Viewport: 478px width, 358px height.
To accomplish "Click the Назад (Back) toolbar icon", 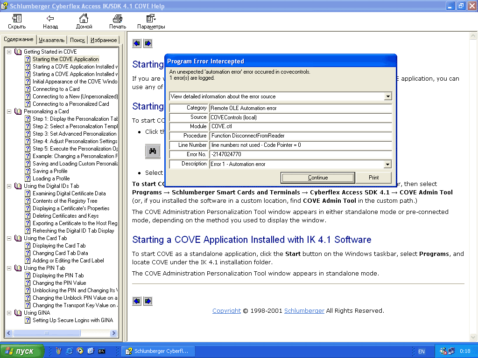I will point(50,19).
